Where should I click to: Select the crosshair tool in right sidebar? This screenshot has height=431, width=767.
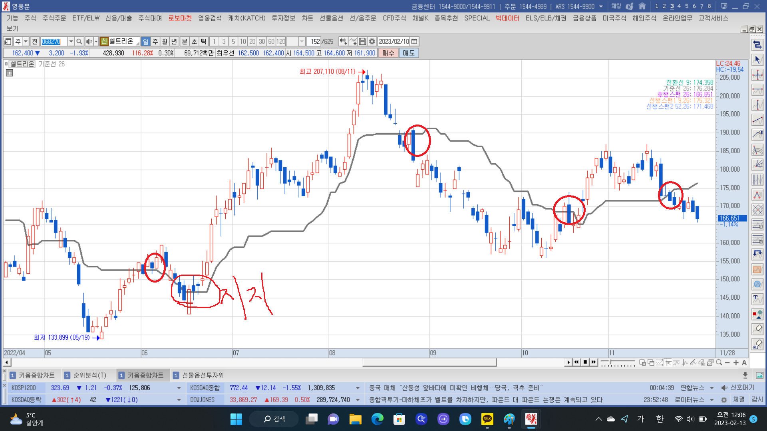pyautogui.click(x=757, y=75)
